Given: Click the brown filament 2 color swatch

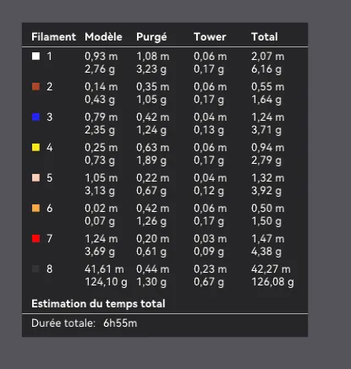Looking at the screenshot, I should pos(36,87).
